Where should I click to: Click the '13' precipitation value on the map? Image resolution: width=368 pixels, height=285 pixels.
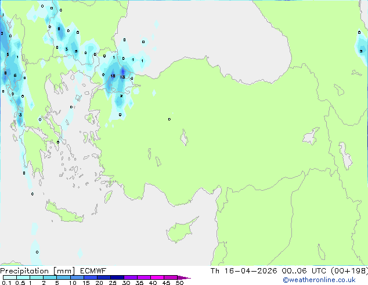[x=122, y=77]
